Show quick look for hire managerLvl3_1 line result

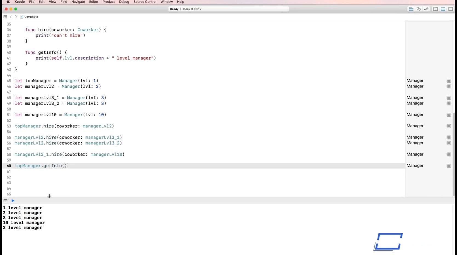(x=449, y=137)
